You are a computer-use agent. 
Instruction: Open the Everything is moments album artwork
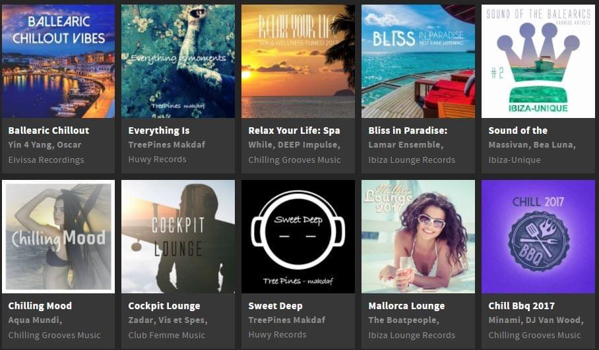(178, 61)
